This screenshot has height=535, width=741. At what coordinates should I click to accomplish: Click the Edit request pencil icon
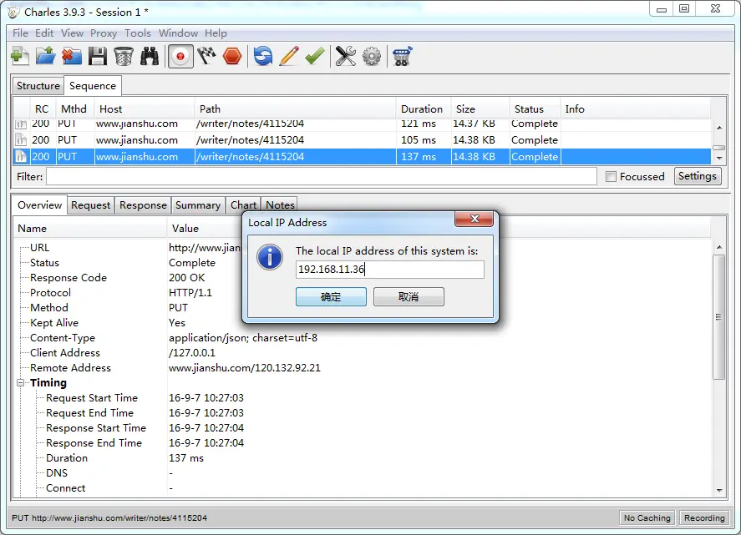point(289,56)
